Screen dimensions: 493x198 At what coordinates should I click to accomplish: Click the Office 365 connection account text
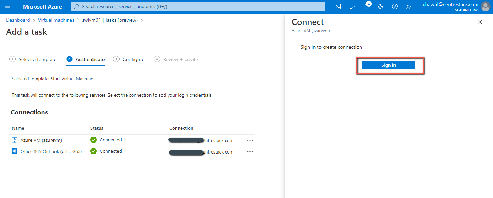[x=202, y=152]
